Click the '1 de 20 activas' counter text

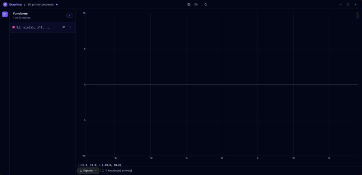pos(22,18)
